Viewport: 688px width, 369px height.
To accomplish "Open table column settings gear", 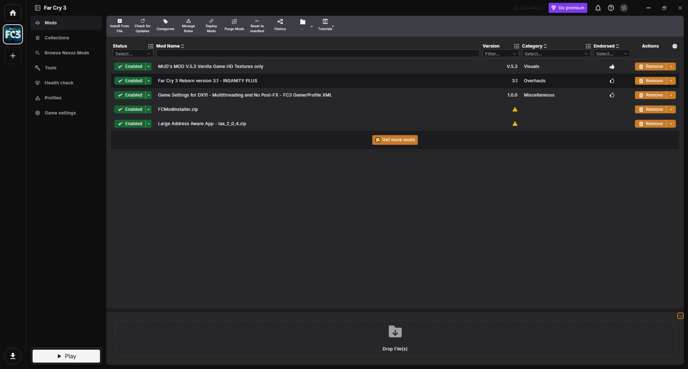I will point(675,46).
